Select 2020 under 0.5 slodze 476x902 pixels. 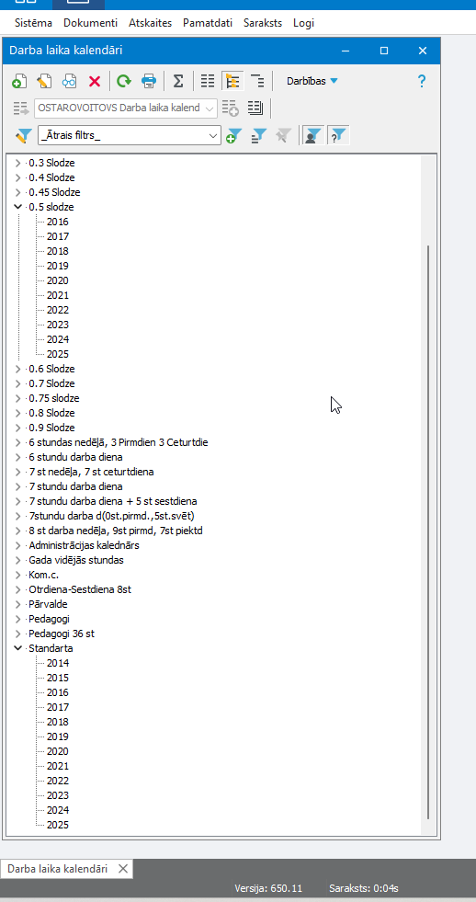58,280
